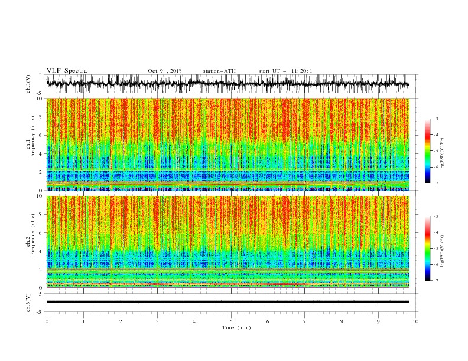
Task: Click the "-7" label on ch.1 colorbar
Action: [435, 183]
